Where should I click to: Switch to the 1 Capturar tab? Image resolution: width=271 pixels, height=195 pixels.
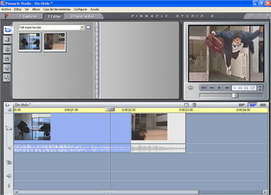click(x=28, y=16)
